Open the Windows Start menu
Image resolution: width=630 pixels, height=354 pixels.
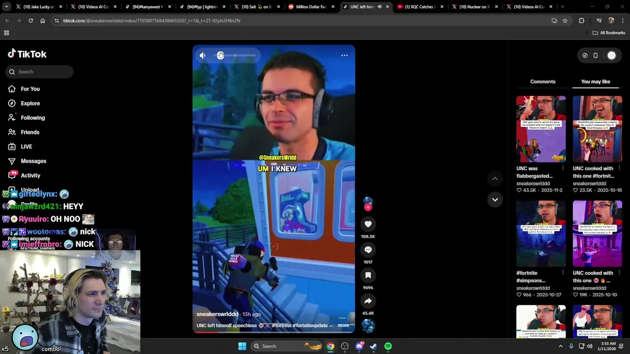click(x=242, y=346)
